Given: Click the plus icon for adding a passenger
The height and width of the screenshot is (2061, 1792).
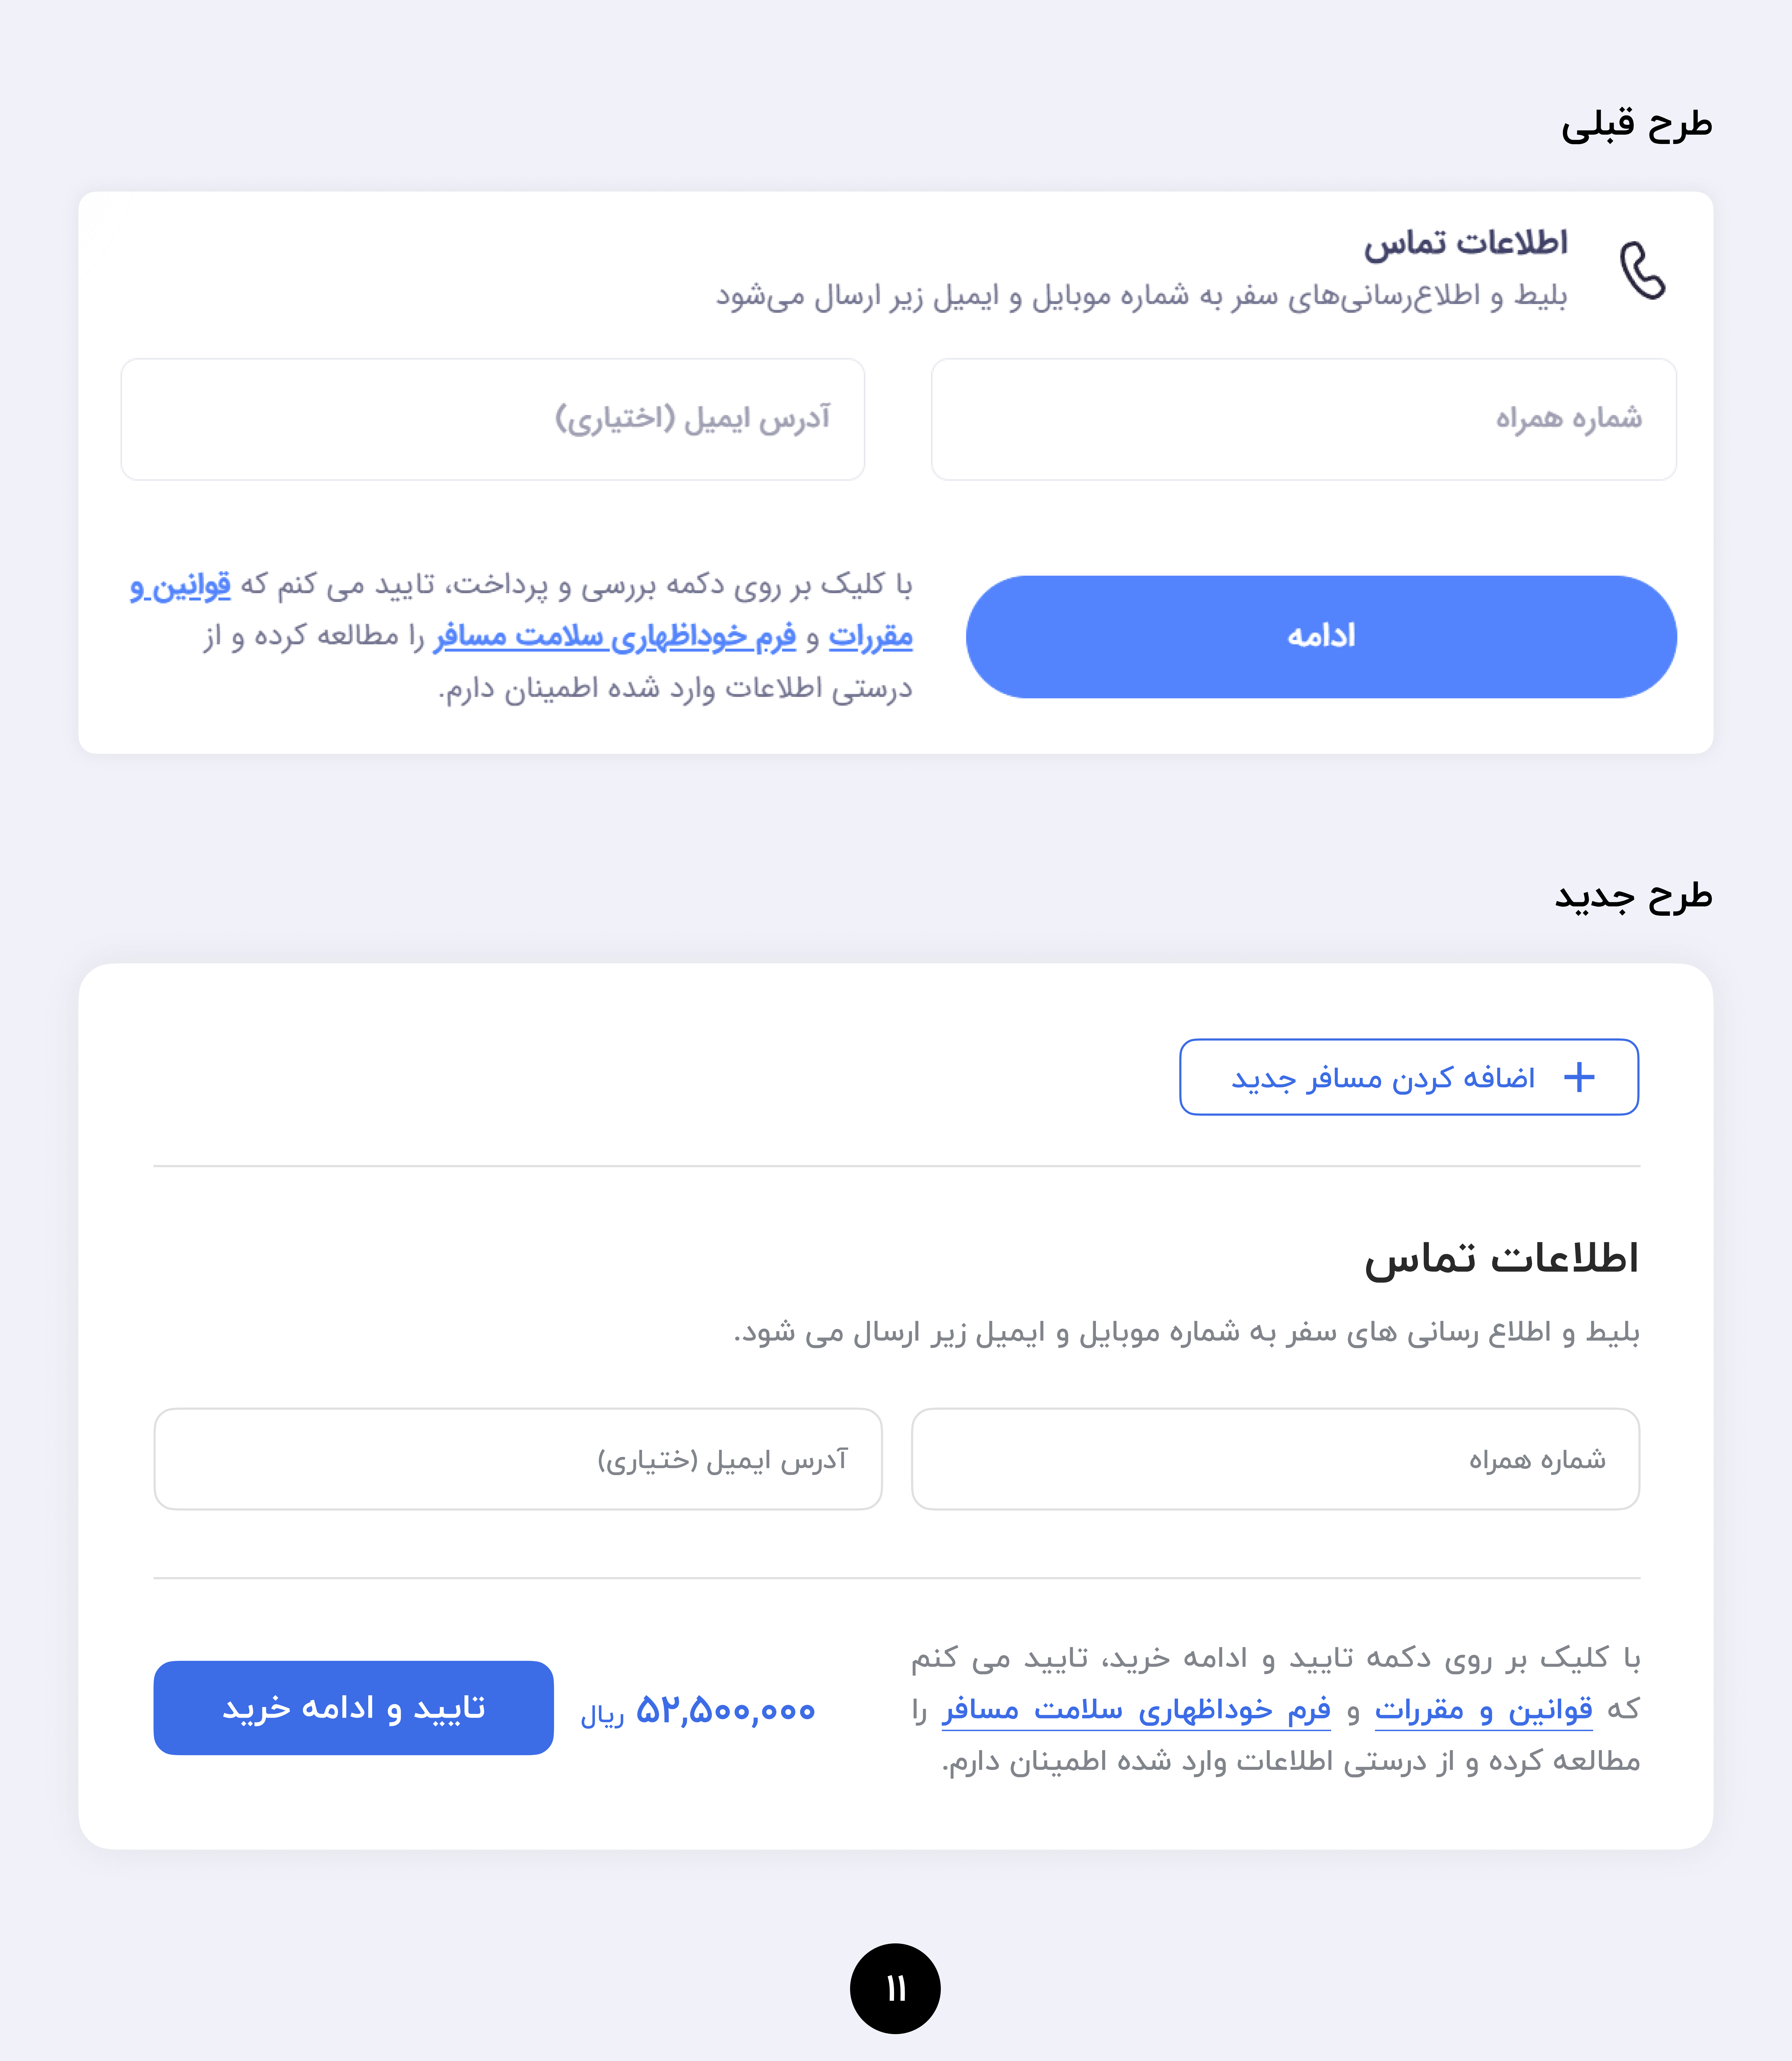Looking at the screenshot, I should (1578, 1077).
